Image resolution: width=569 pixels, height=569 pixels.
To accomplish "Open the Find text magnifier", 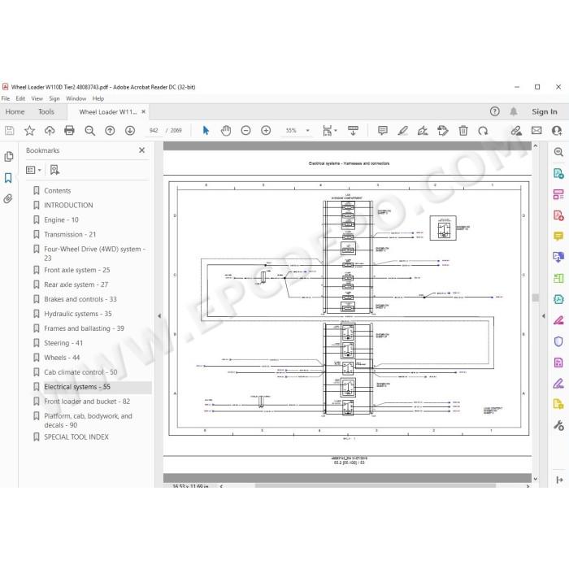I will point(89,131).
